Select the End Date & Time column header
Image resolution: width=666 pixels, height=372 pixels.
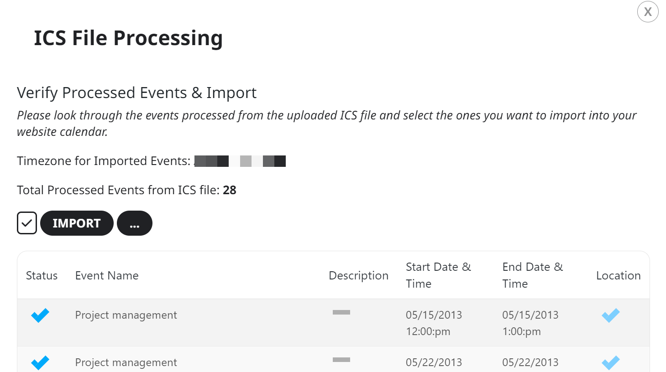coord(532,275)
